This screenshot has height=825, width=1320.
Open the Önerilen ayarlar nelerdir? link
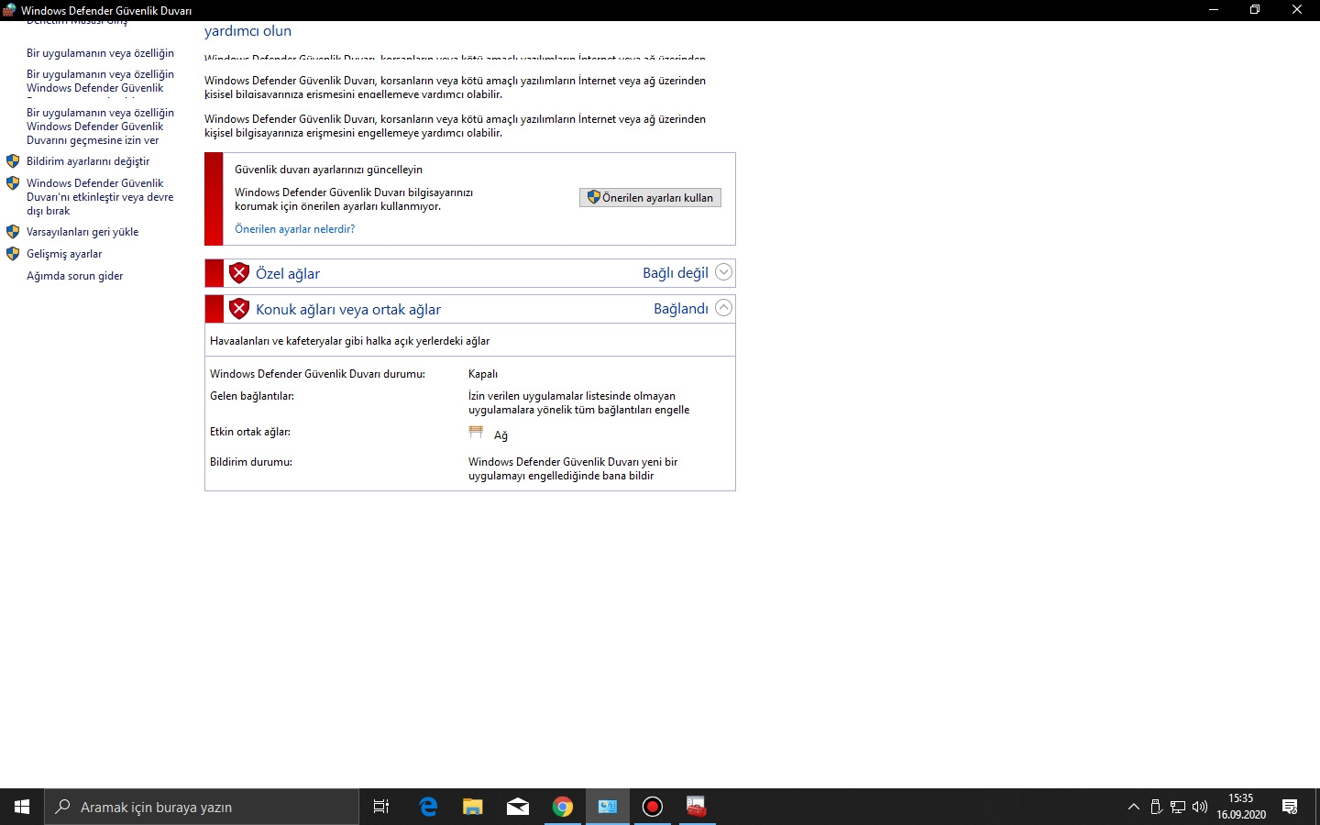tap(294, 229)
